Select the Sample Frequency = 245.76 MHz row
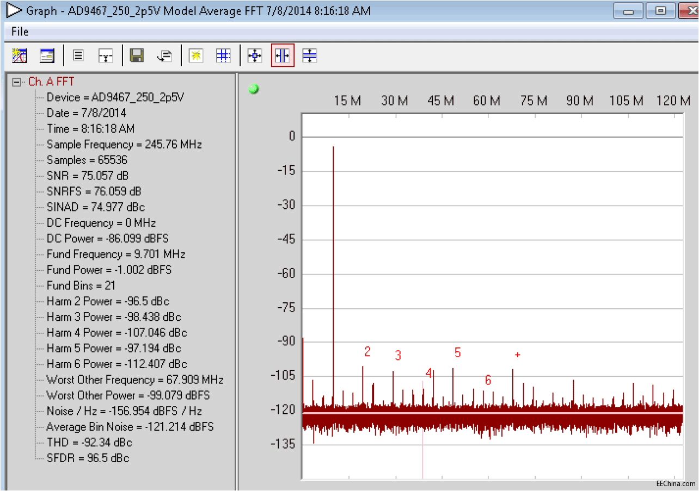Viewport: 699px width, 491px height. point(124,145)
